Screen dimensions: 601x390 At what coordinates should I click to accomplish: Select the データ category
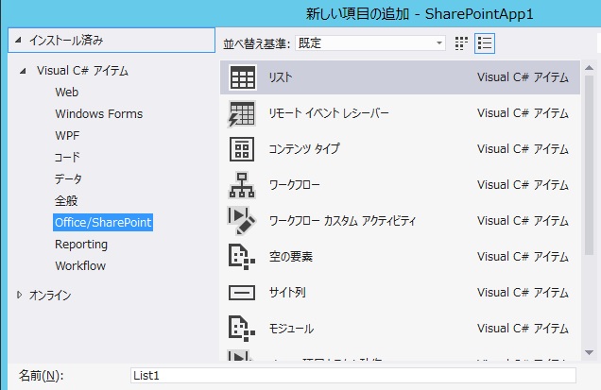[68, 178]
